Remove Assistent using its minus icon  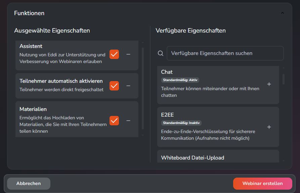(x=128, y=53)
